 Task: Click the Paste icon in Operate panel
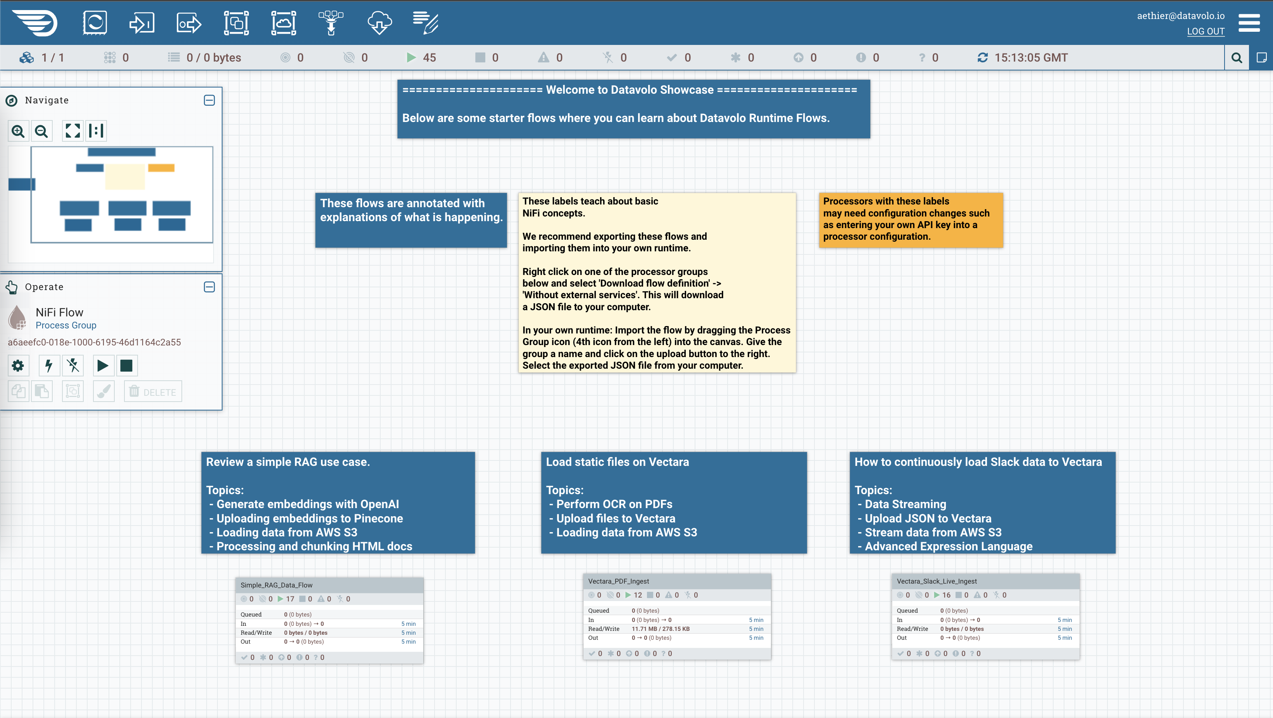41,391
